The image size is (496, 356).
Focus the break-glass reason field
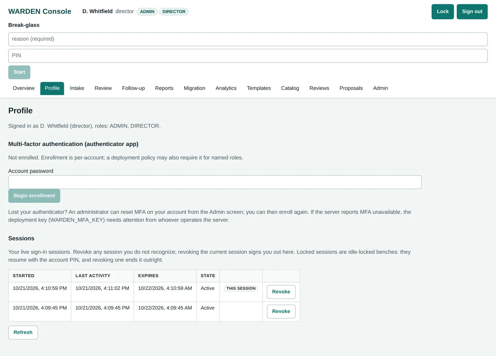[x=248, y=39]
